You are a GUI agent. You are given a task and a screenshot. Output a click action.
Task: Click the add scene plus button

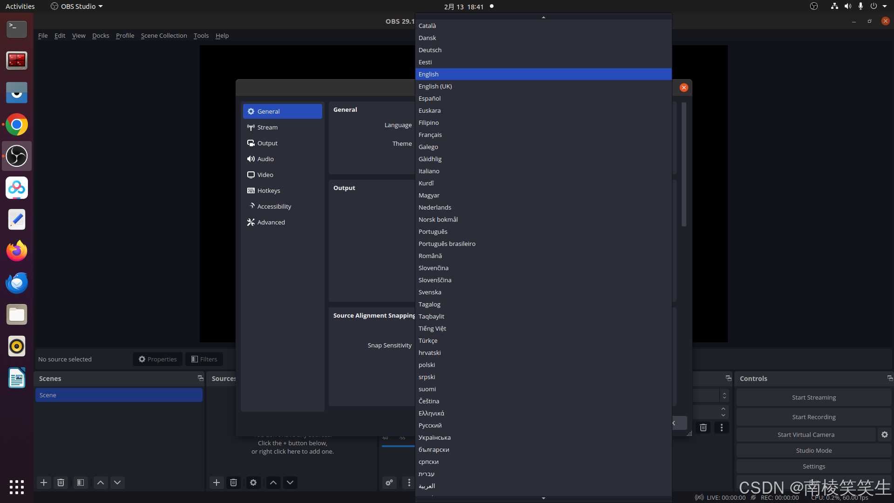click(44, 483)
